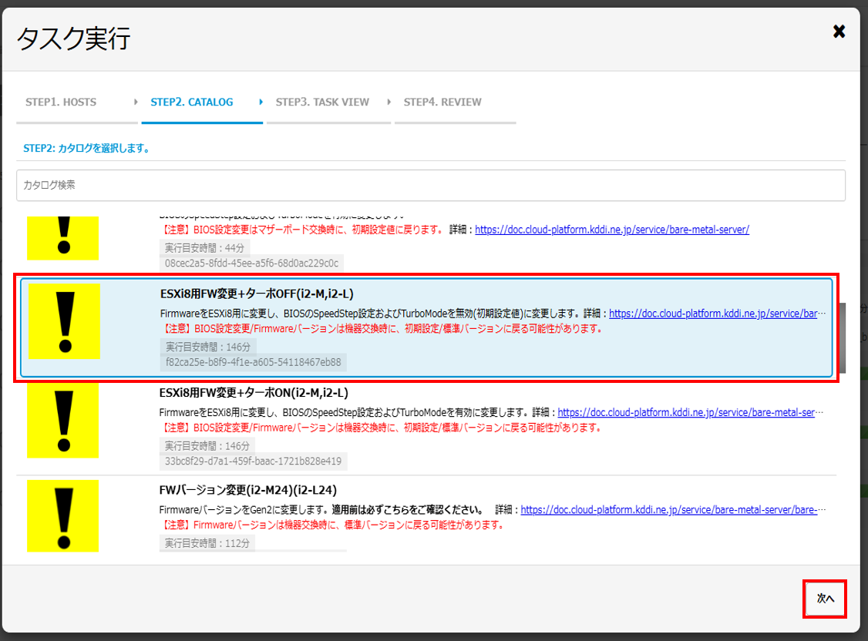Go to the STEP3. TASK VIEW tab

point(322,102)
